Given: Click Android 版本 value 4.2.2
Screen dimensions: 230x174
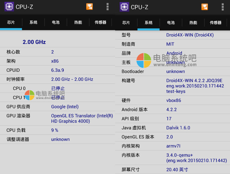Looking at the screenshot, I should click(171, 109).
